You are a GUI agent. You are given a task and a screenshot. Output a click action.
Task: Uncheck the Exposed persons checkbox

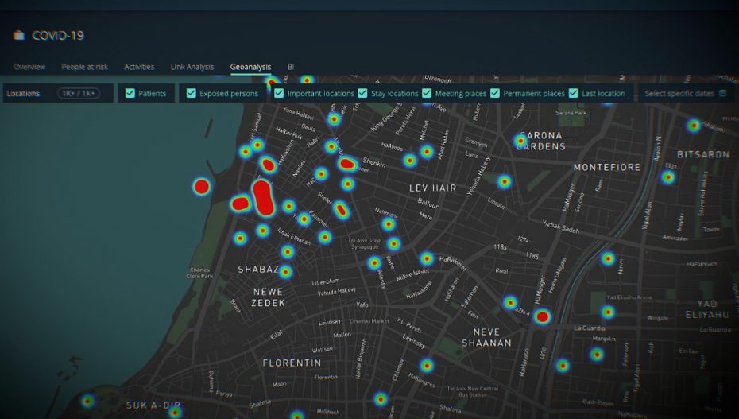point(192,94)
